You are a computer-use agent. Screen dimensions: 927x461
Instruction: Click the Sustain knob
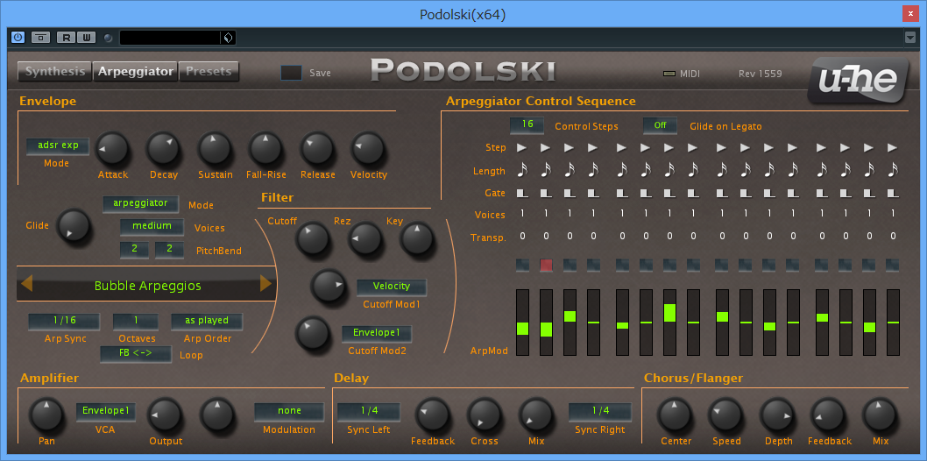click(215, 148)
